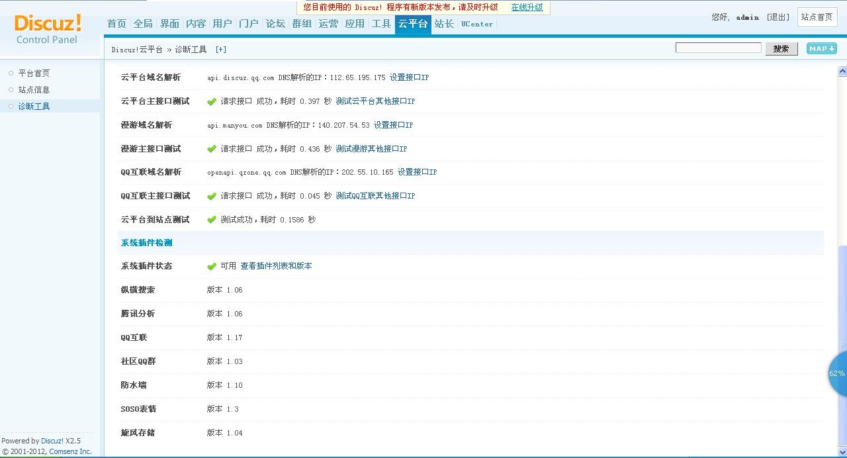Screen dimensions: 847x458
Task: Open 诊断工具 in the left sidebar
Action: (34, 107)
